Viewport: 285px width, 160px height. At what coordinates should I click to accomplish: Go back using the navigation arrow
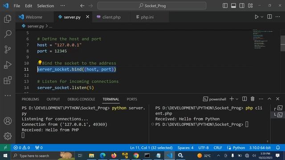click(x=82, y=6)
